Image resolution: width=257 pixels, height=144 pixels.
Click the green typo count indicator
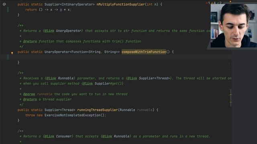pyautogui.click(x=219, y=3)
